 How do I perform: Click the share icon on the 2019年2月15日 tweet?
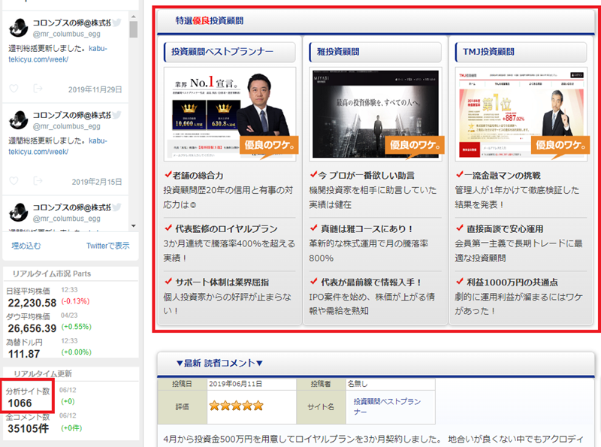38,182
